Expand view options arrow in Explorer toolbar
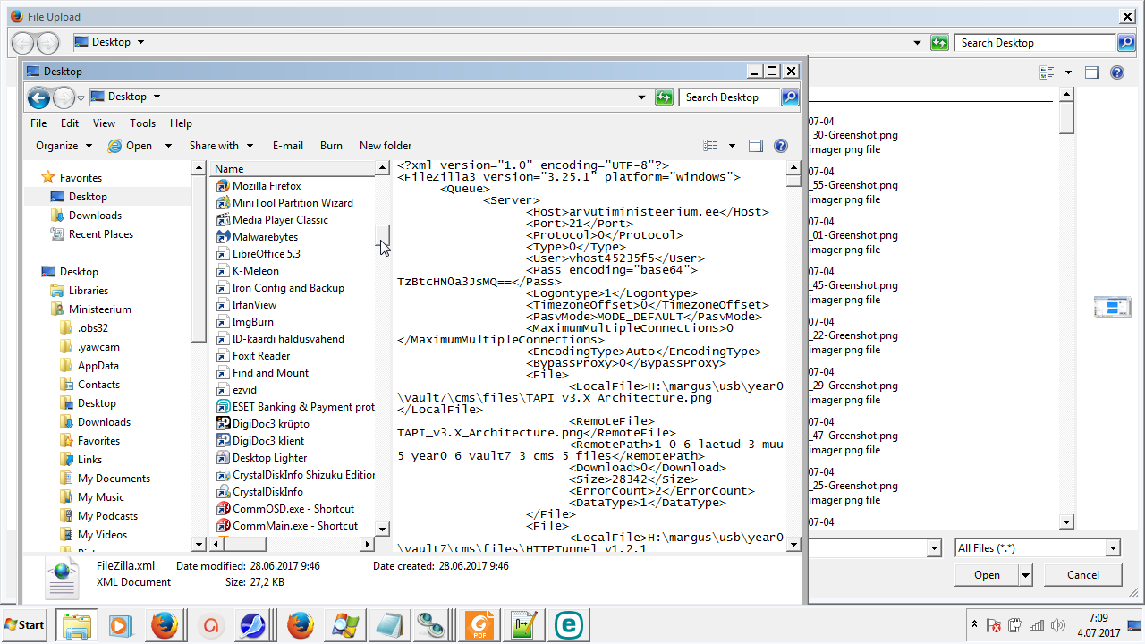This screenshot has width=1145, height=644. click(x=732, y=146)
